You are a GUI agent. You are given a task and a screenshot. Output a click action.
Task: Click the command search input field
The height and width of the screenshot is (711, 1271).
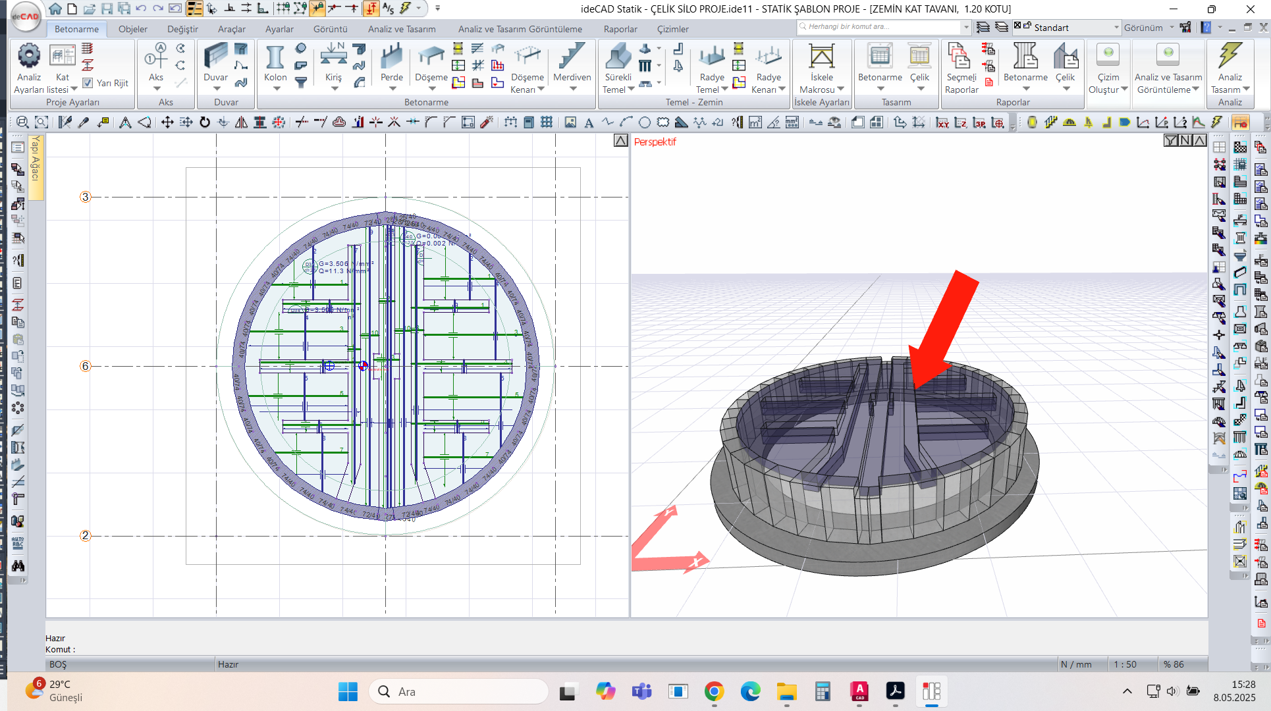(x=879, y=27)
